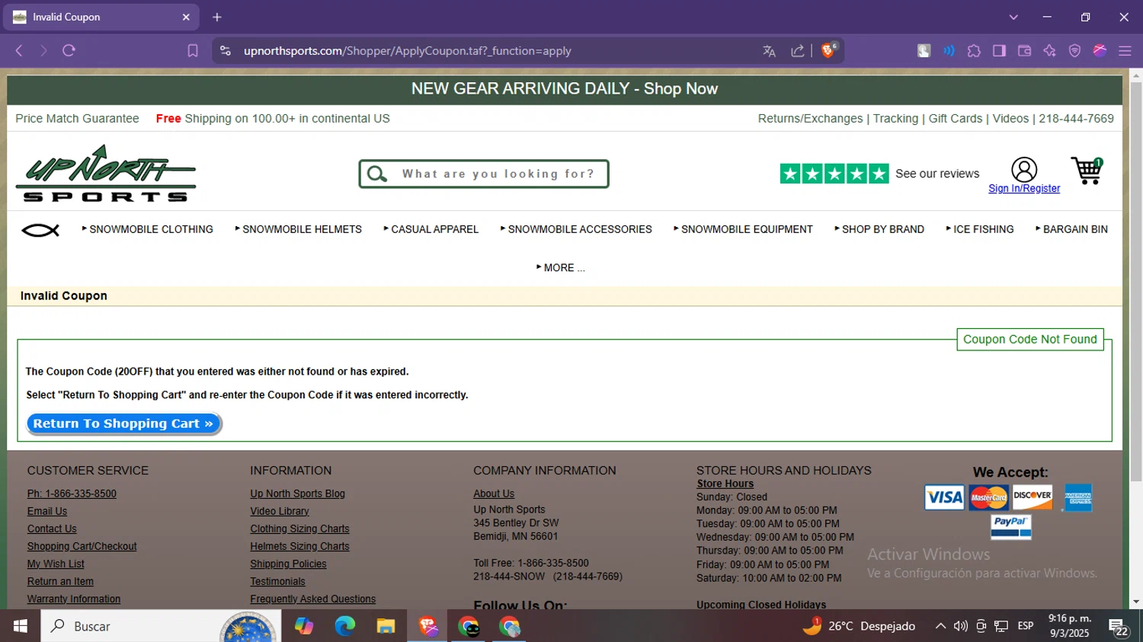This screenshot has width=1143, height=642.
Task: Click the browser address bar URL
Action: tap(407, 51)
